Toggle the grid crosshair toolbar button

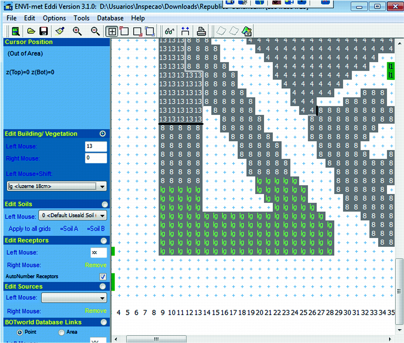[112, 31]
